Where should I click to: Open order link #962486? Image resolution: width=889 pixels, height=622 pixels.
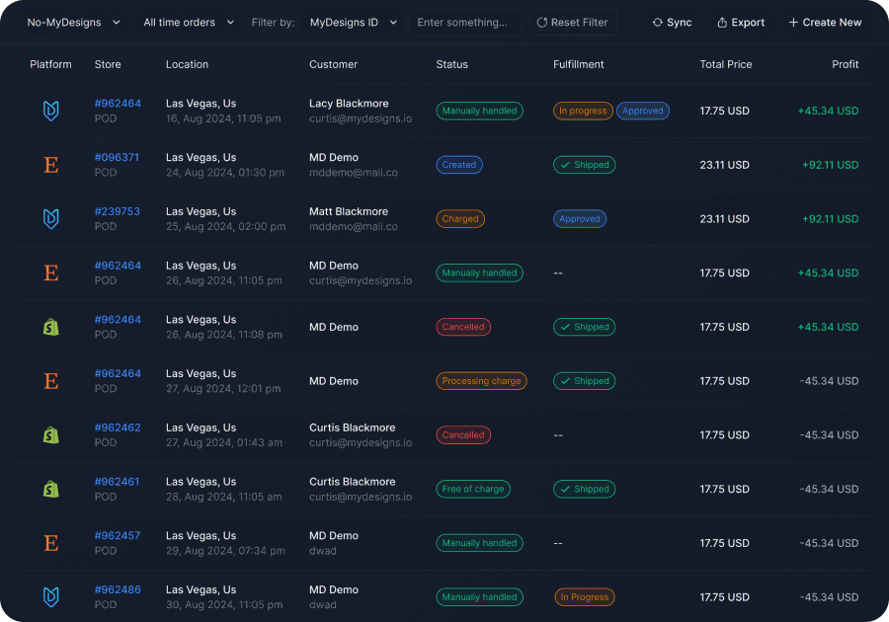(x=117, y=590)
